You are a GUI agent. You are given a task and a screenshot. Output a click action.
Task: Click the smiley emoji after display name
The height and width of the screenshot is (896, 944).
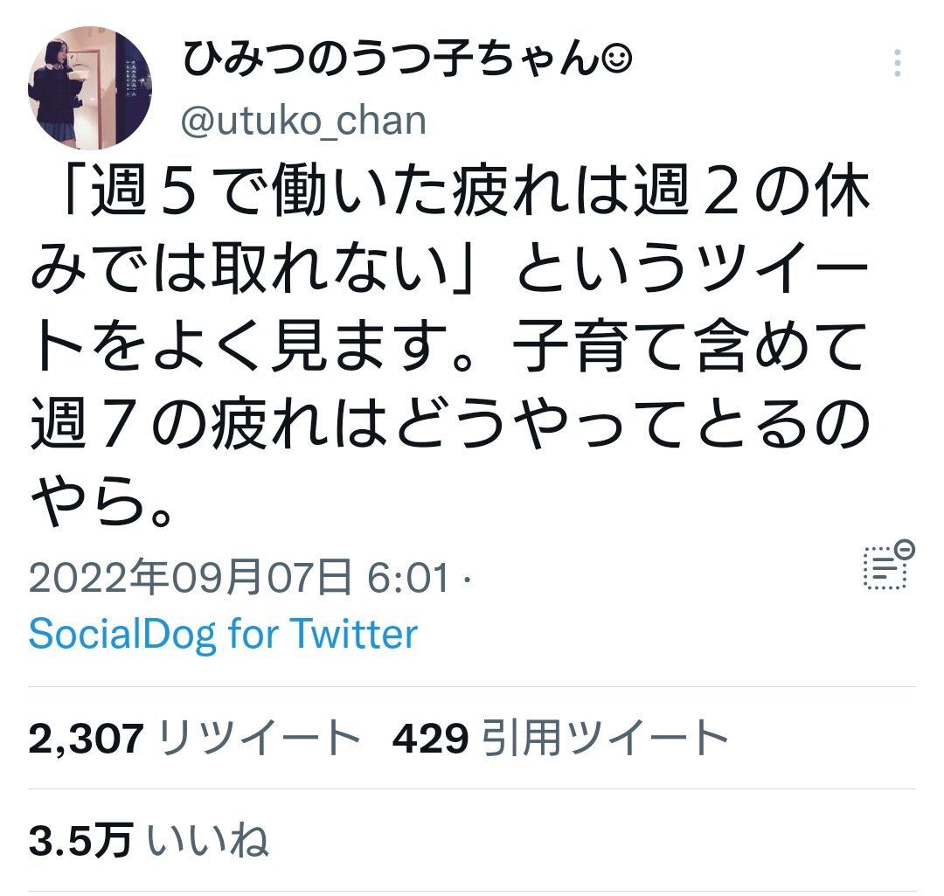tap(616, 59)
